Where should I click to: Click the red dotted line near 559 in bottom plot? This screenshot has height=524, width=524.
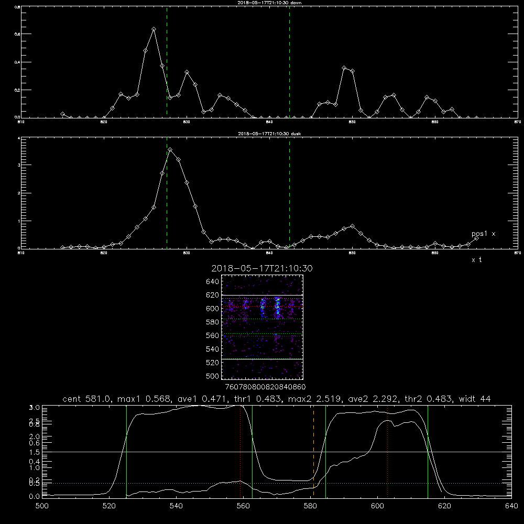pyautogui.click(x=241, y=451)
